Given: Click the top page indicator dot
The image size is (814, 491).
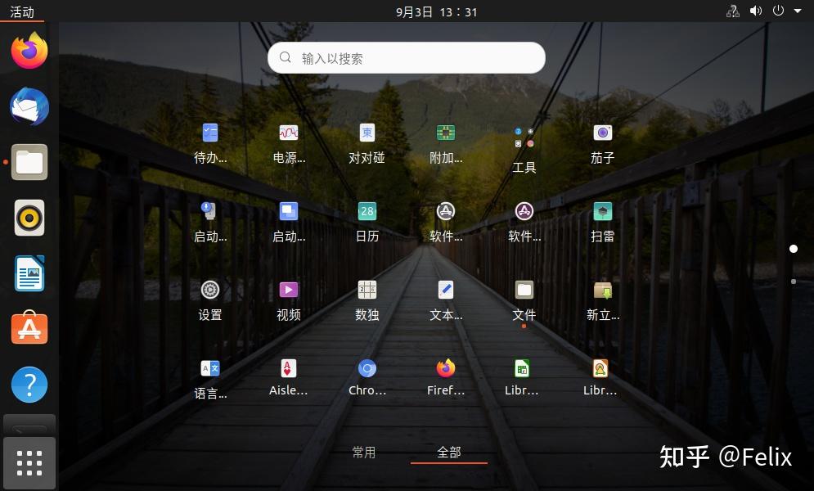Looking at the screenshot, I should 793,249.
